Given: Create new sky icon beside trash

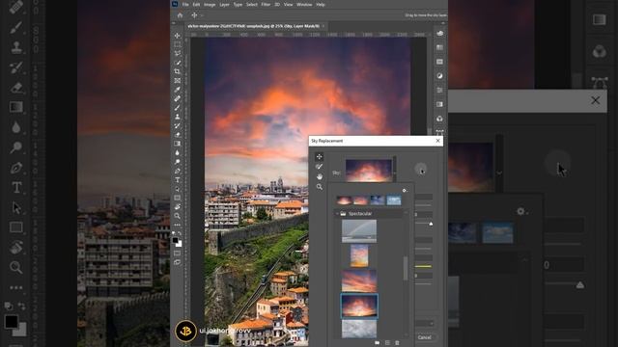Looking at the screenshot, I should [x=387, y=343].
